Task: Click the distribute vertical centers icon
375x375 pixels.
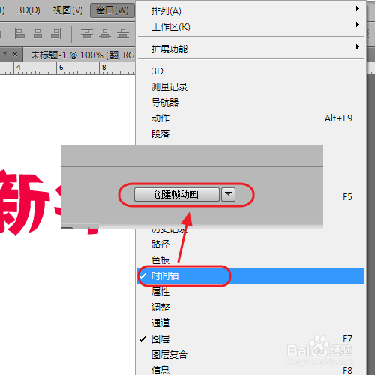Action: pos(105,34)
